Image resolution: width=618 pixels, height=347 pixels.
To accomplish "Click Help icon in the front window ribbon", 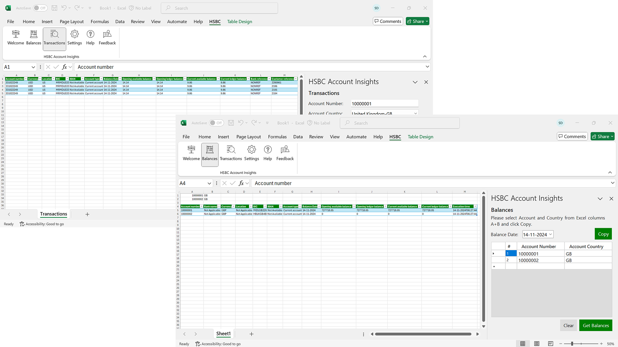I will (268, 154).
